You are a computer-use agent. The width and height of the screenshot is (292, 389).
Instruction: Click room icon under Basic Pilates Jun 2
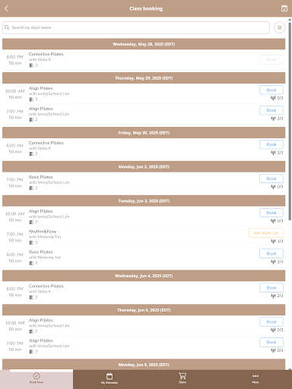31,188
